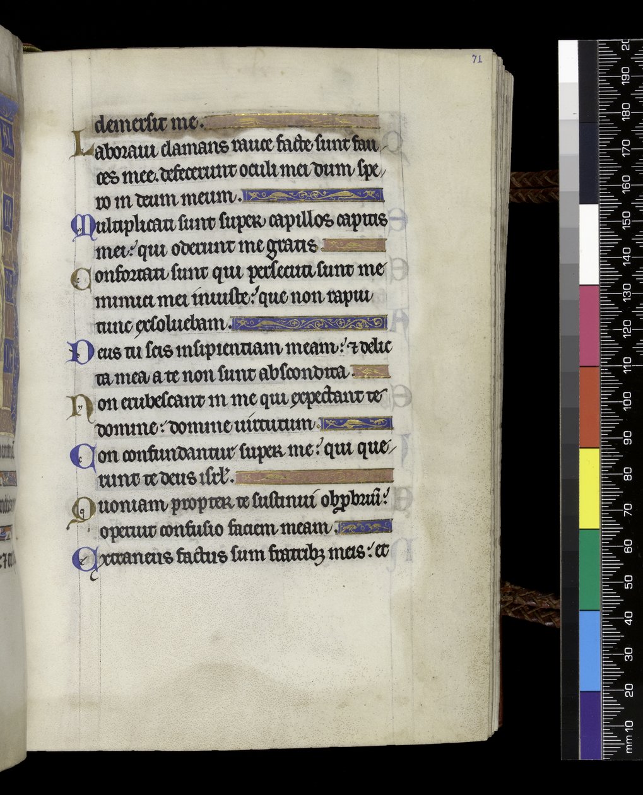Viewport: 643px width, 795px height.
Task: Select the line "demersit me."
Action: coord(148,122)
